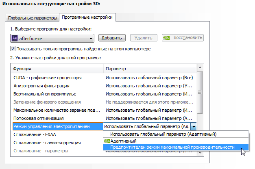255x169 pixels.
Task: Click the scrollbar up arrow in settings list
Action: tap(200, 67)
